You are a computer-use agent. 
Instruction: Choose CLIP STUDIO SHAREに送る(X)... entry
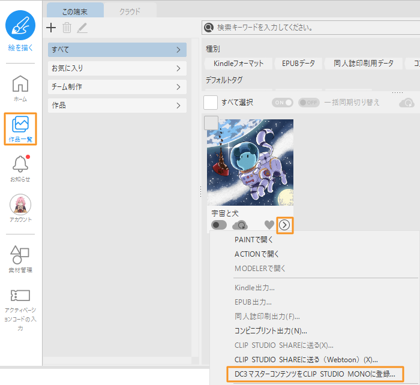click(x=284, y=345)
